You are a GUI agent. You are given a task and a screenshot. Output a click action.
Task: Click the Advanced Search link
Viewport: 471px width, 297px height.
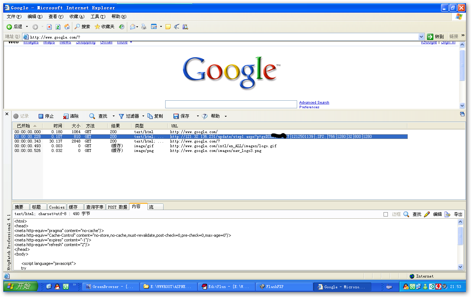click(x=314, y=102)
